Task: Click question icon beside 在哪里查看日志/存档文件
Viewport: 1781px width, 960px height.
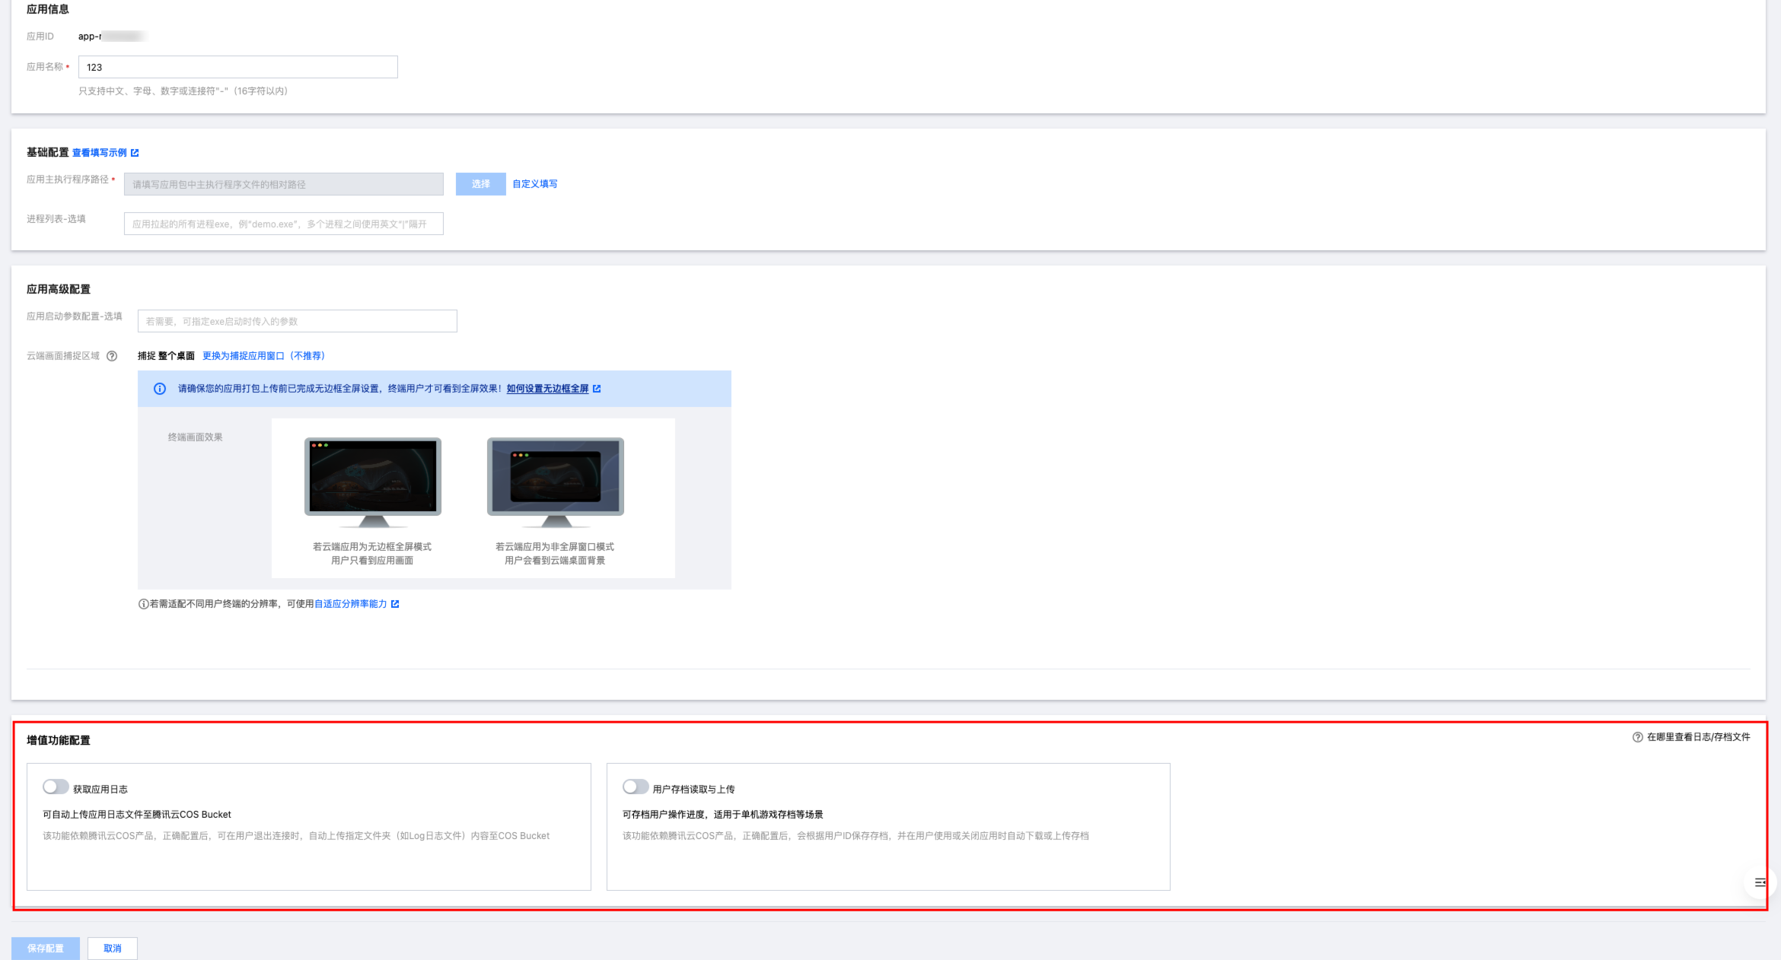Action: click(1637, 737)
